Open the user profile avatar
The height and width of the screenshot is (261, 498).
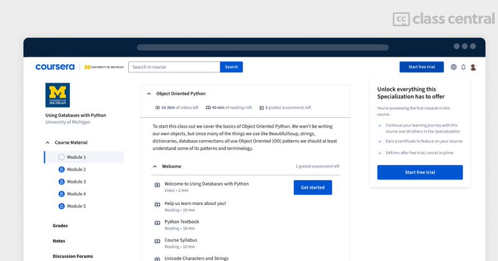point(473,67)
